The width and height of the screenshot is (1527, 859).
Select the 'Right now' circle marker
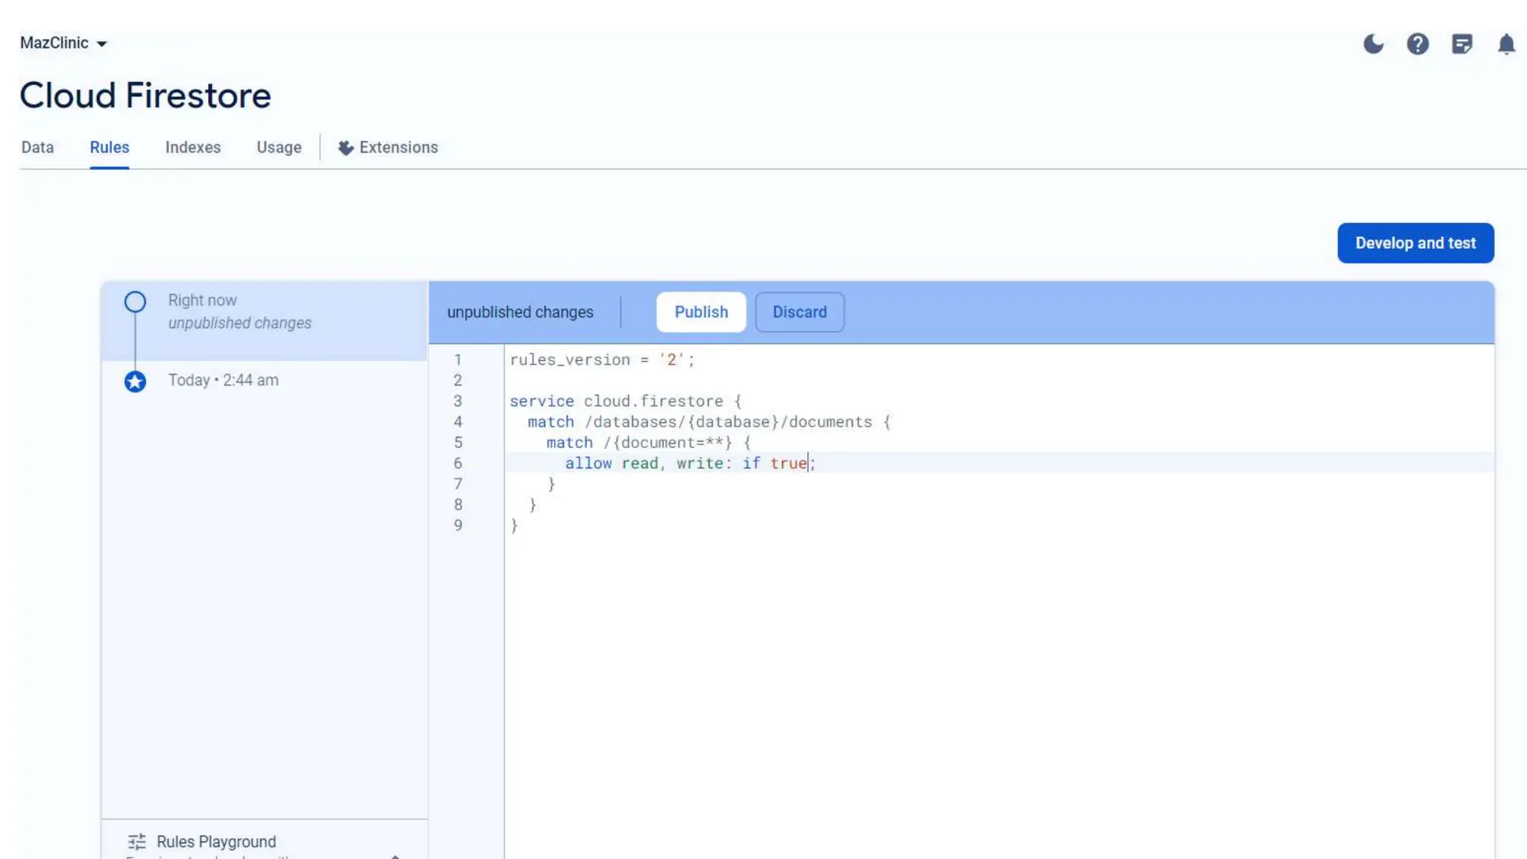[135, 302]
